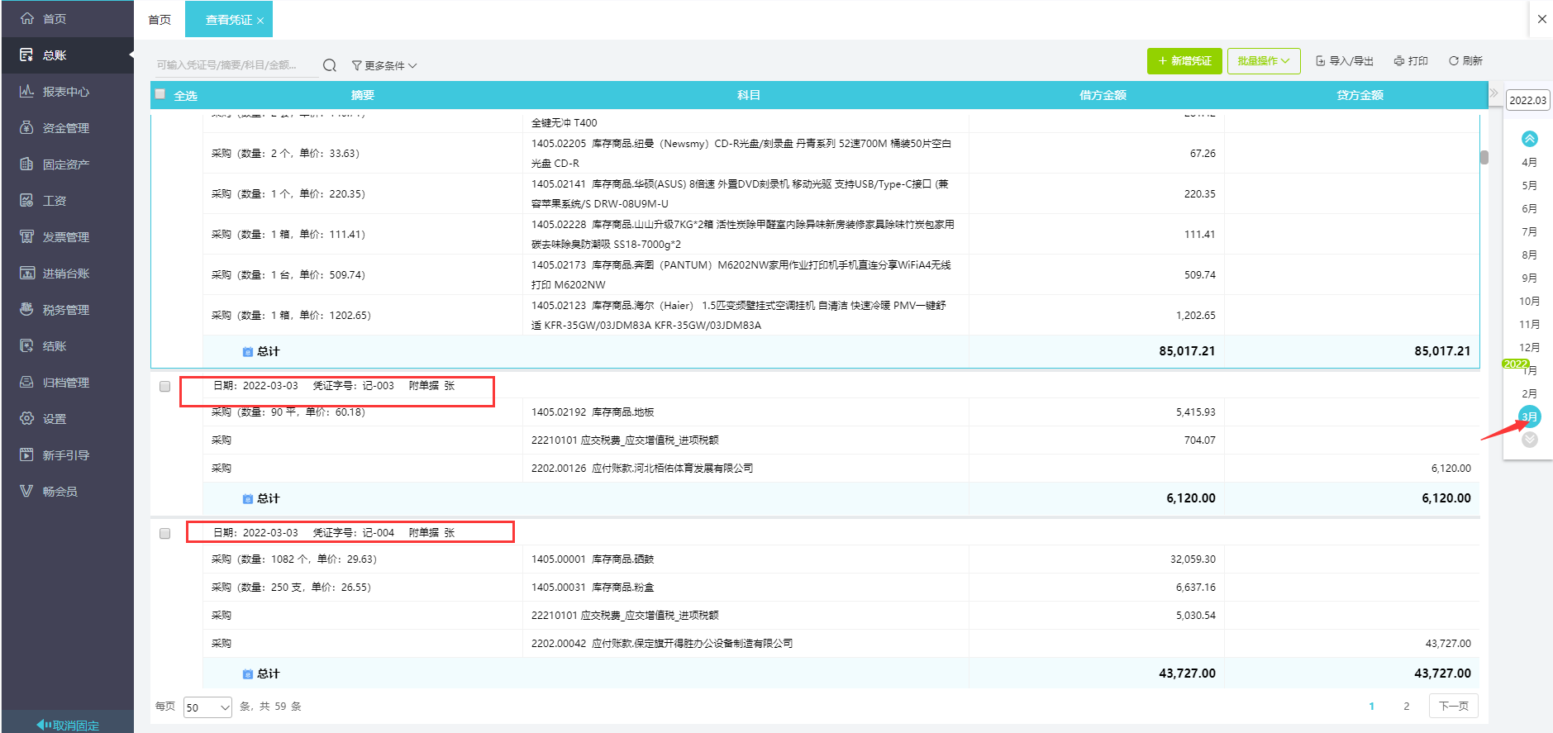The width and height of the screenshot is (1553, 733).
Task: Open 资金管理 menu item
Action: (65, 128)
